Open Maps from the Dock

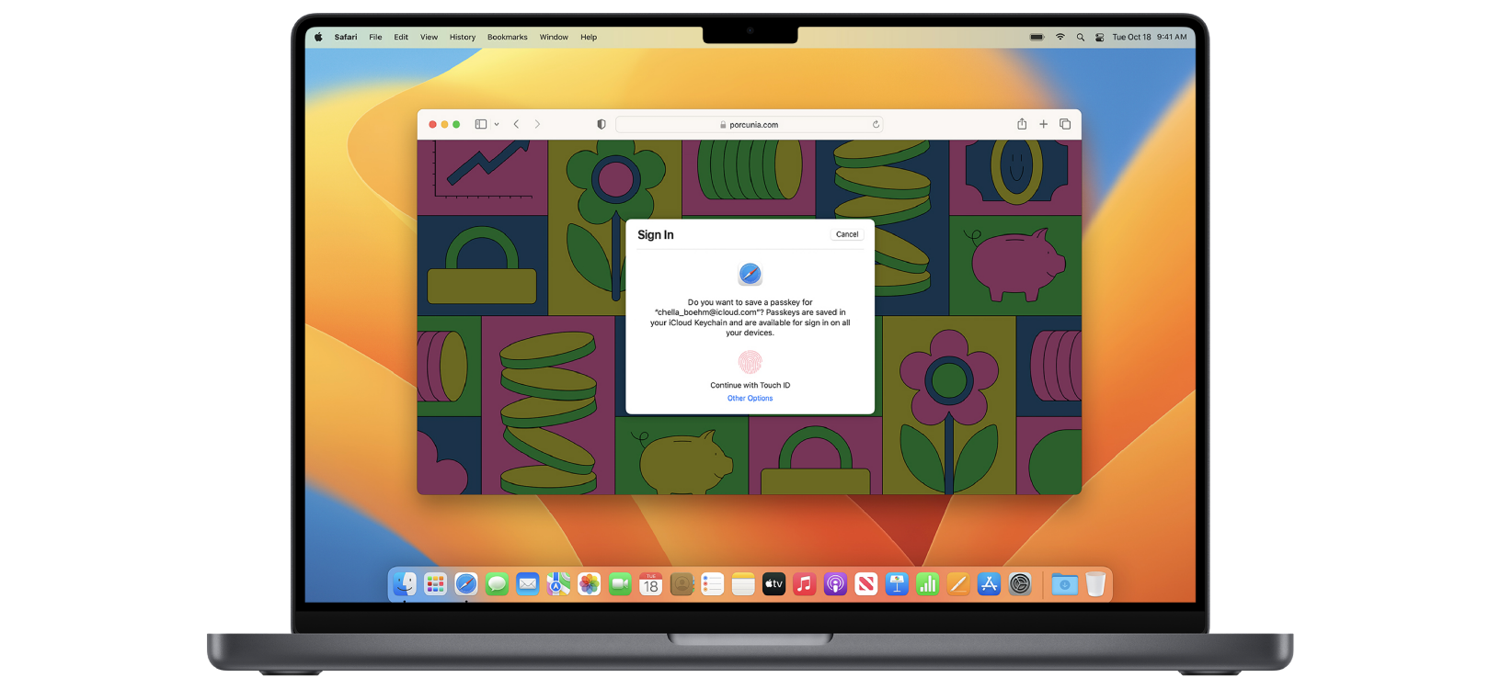click(x=558, y=583)
